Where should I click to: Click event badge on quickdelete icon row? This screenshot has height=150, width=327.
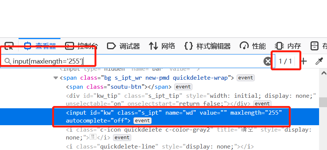coord(122,138)
